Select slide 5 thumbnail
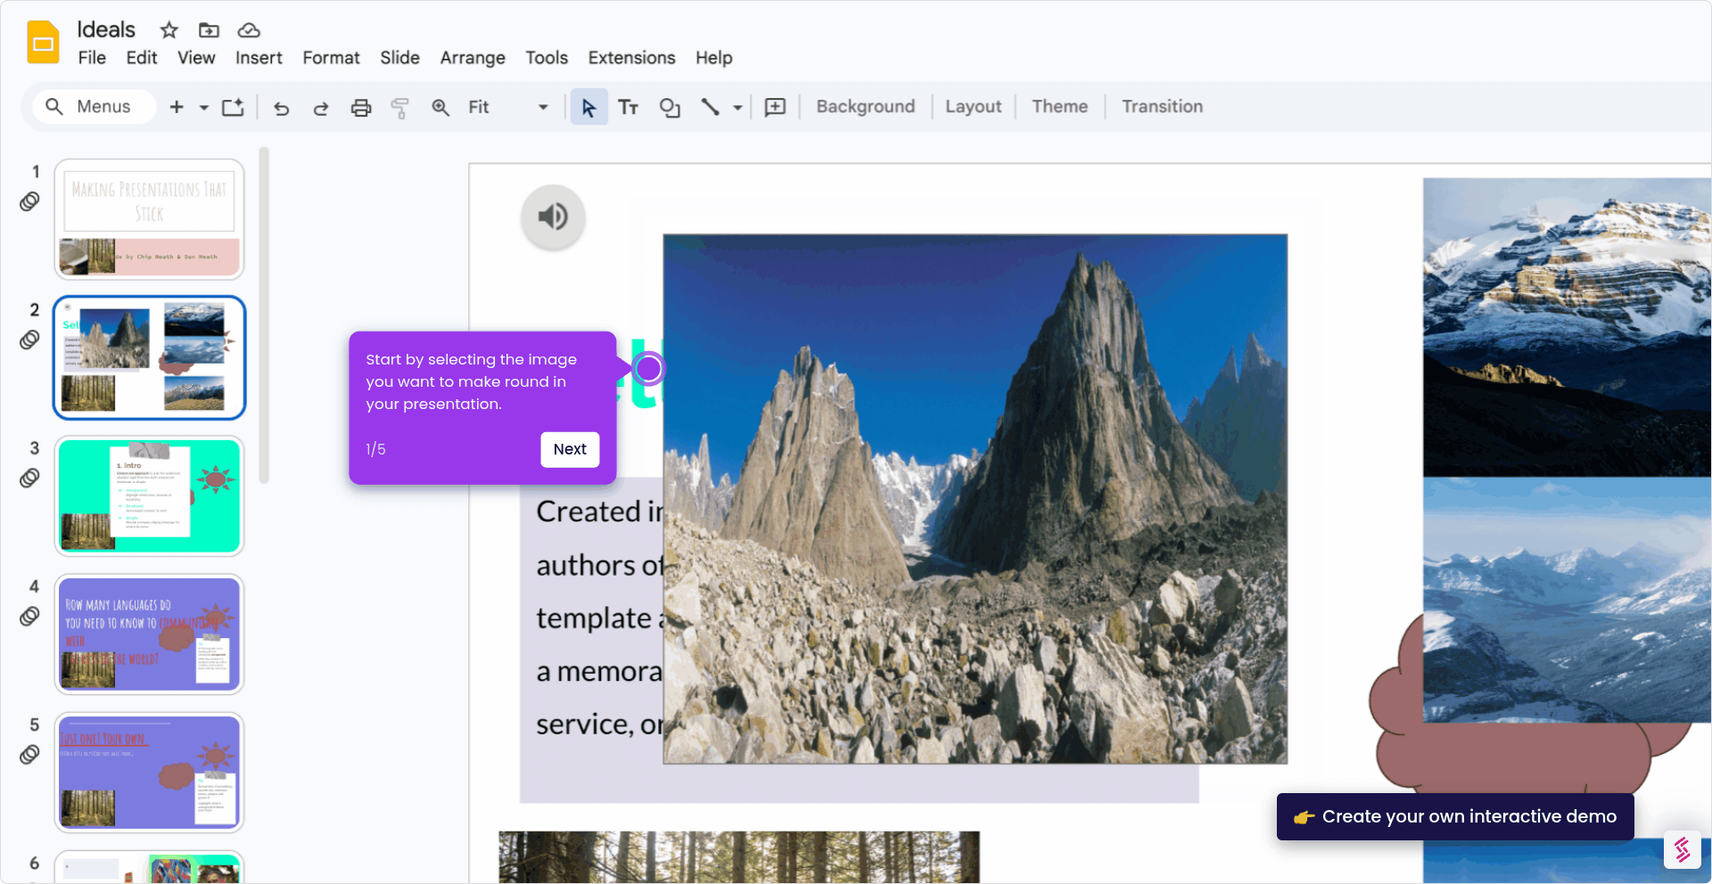1712x884 pixels. [x=149, y=772]
